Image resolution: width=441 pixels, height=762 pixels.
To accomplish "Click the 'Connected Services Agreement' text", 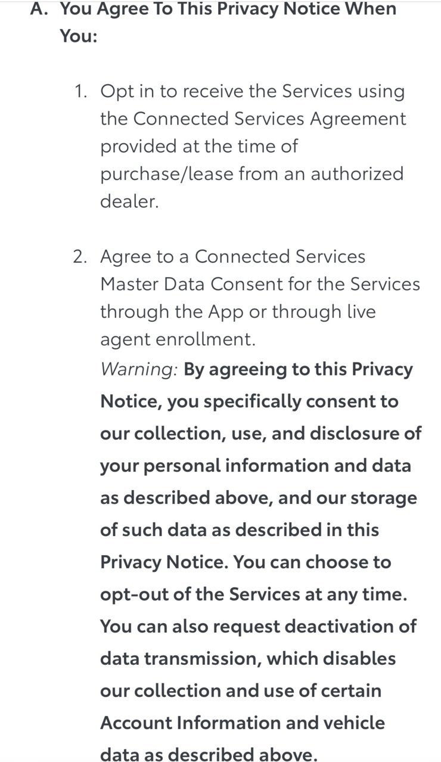I will click(269, 119).
